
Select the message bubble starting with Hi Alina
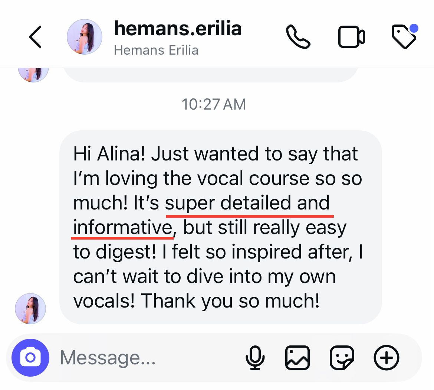click(x=221, y=227)
